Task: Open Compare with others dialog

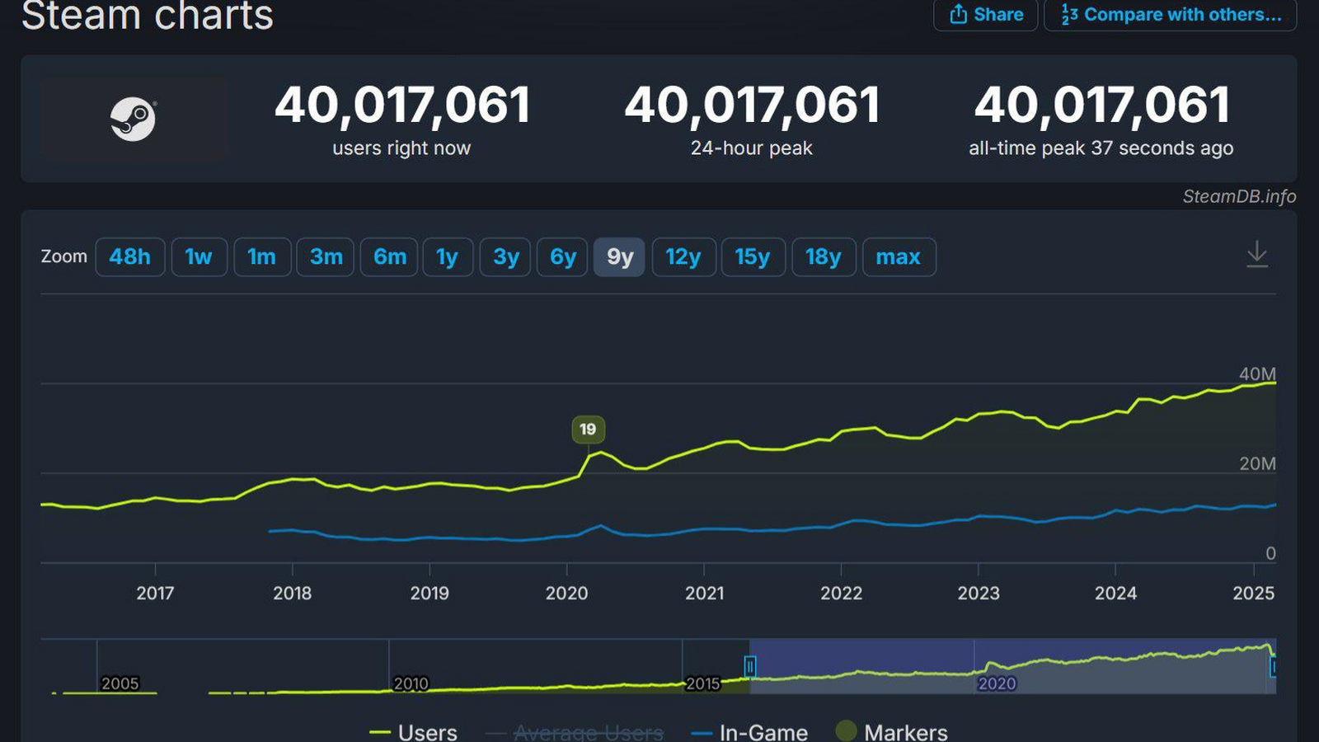Action: point(1170,15)
